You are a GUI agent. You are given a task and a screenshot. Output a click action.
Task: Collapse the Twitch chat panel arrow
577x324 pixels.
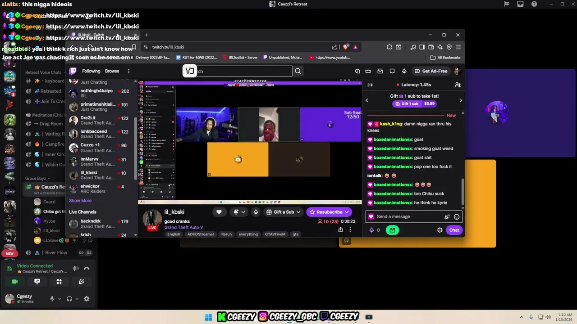[x=370, y=85]
